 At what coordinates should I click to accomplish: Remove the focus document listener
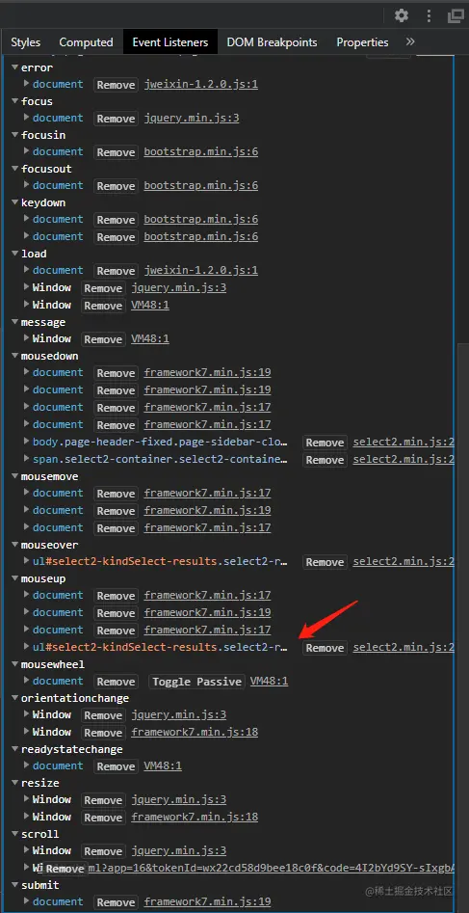(116, 119)
